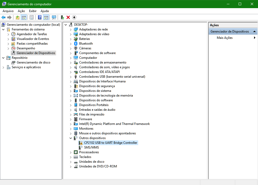Screen dimensions: 258x185
Task: Select Gerenciador de Dispositivos in left tree
Action: click(x=36, y=53)
